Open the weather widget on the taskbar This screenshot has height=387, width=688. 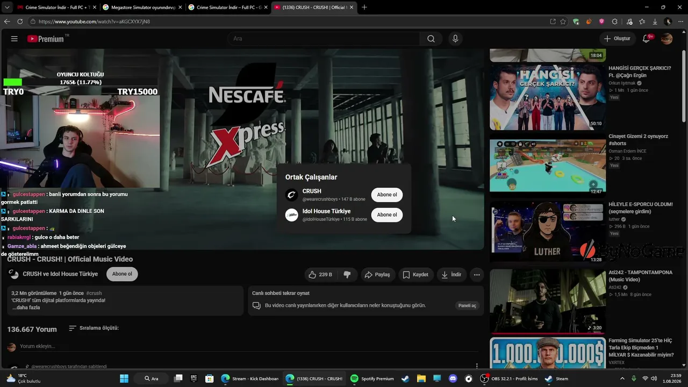[23, 378]
